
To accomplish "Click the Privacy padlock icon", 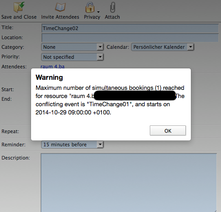I will point(90,7).
